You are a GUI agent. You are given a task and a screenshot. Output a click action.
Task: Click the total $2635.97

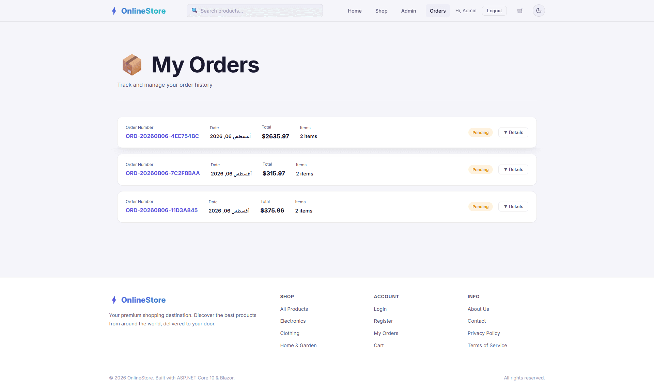click(x=275, y=136)
